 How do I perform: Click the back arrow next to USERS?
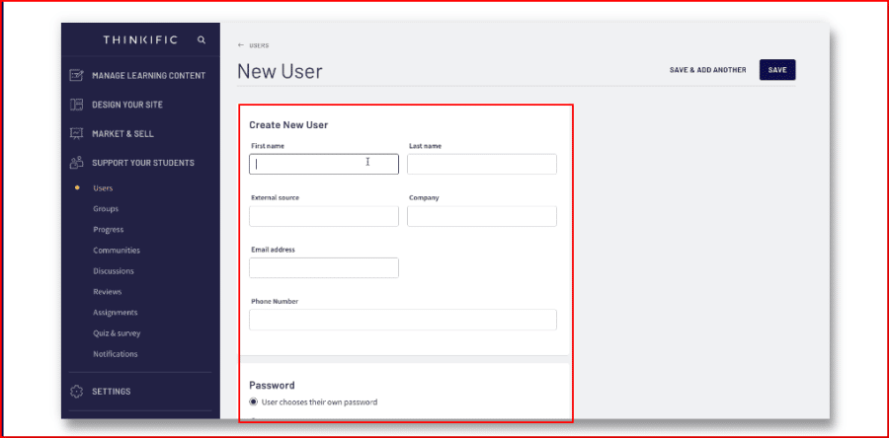241,45
